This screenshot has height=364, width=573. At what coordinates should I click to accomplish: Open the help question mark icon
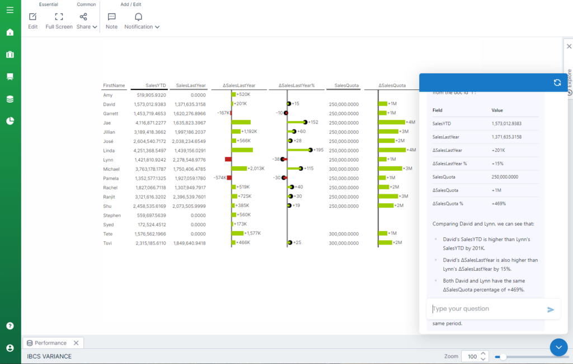click(10, 325)
